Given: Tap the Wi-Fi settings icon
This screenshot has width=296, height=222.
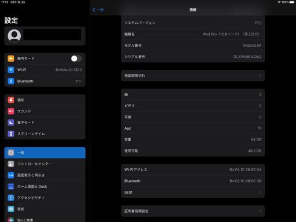Looking at the screenshot, I should [x=11, y=70].
